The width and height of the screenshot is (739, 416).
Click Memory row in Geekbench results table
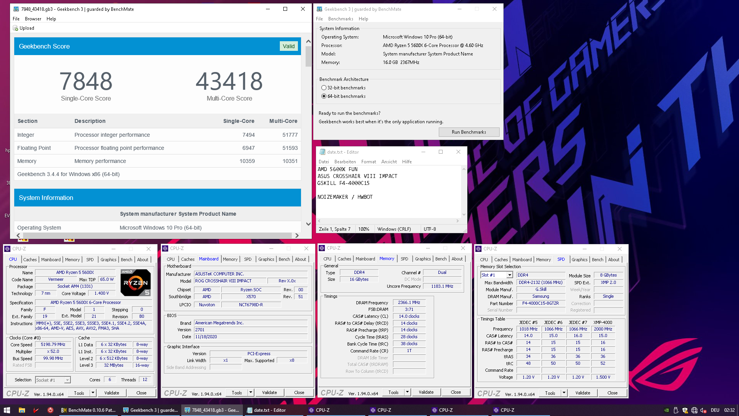coord(157,161)
